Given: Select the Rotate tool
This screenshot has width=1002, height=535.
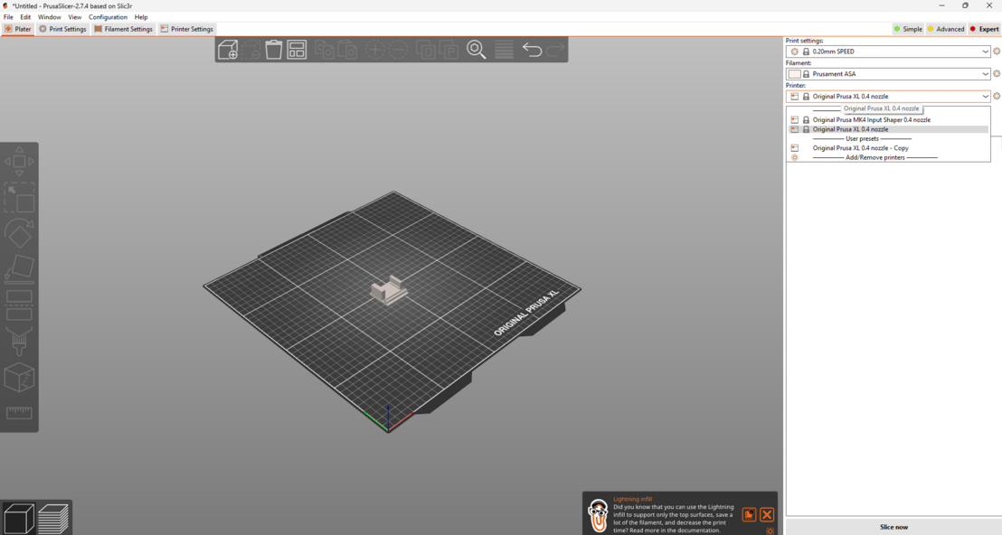Looking at the screenshot, I should tap(20, 237).
